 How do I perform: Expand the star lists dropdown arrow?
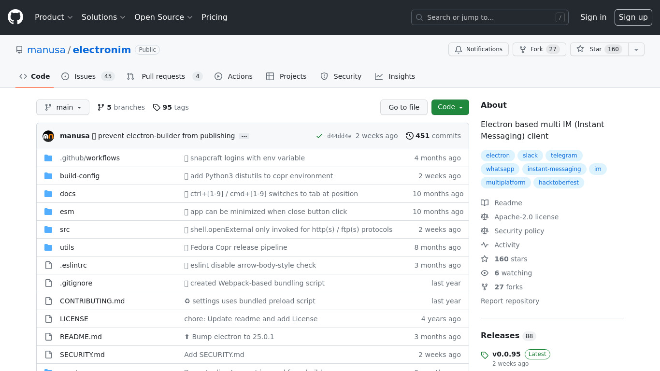636,49
